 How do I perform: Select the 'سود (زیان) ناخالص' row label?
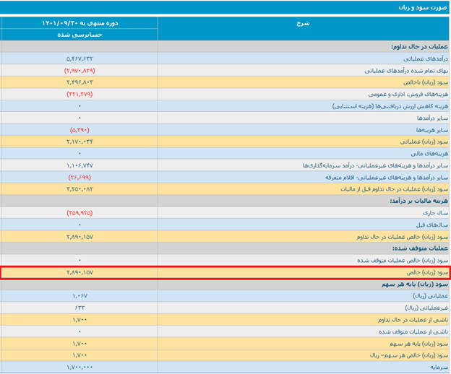[x=426, y=82]
